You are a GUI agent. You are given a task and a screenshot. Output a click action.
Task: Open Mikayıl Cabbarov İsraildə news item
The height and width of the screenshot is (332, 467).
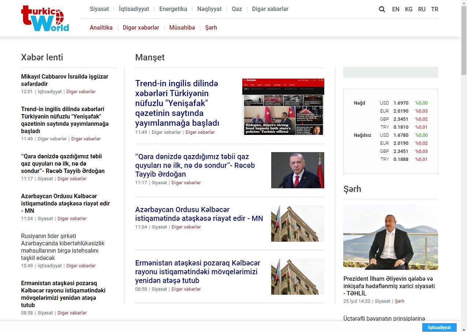click(65, 80)
